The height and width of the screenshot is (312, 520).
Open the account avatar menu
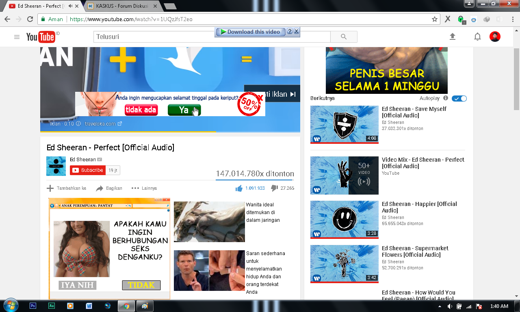[x=495, y=37]
